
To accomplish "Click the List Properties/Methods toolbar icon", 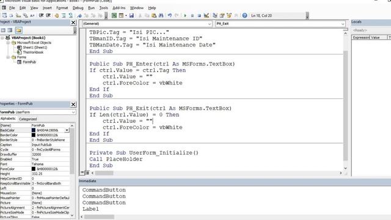I will (x=4, y=15).
